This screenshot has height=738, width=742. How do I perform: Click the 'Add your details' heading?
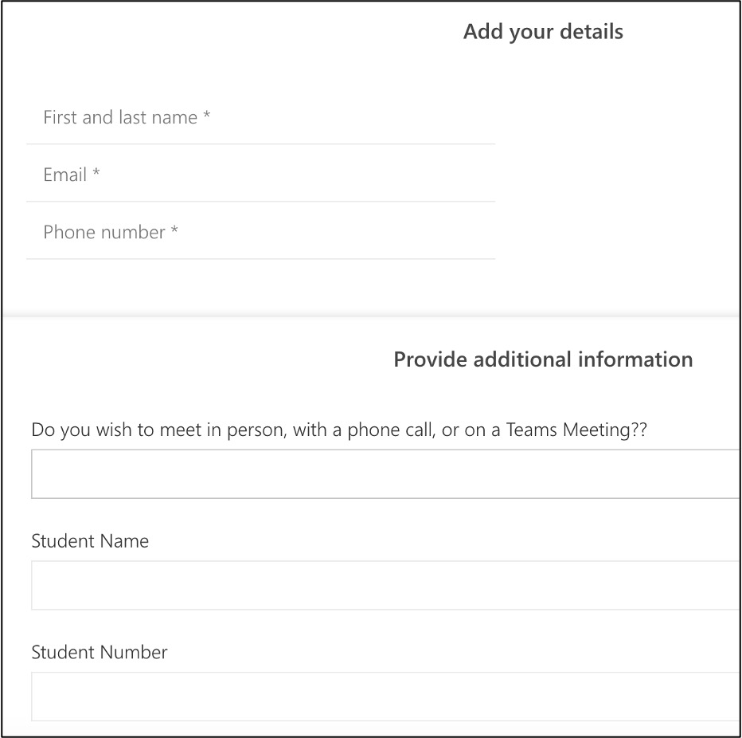coord(543,32)
